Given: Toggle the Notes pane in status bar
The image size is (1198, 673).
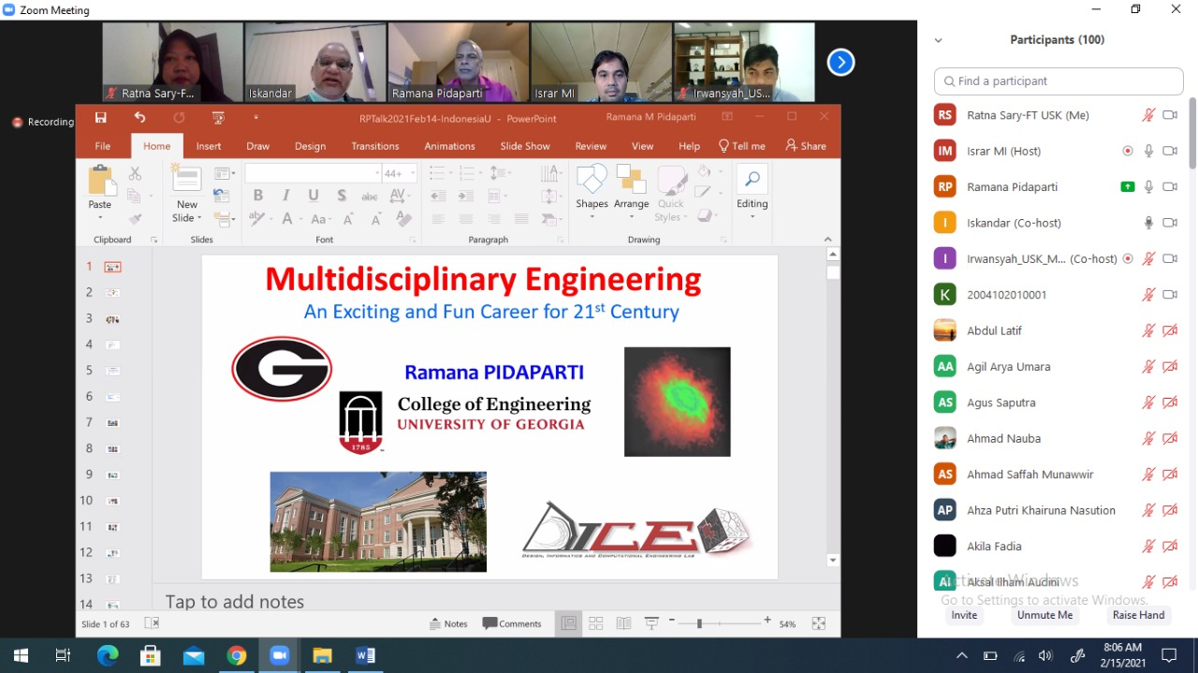Looking at the screenshot, I should (x=448, y=623).
